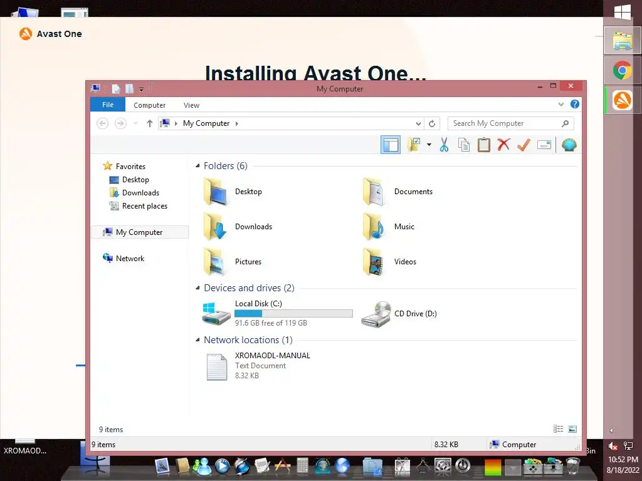Open the View ribbon tab

pyautogui.click(x=191, y=105)
